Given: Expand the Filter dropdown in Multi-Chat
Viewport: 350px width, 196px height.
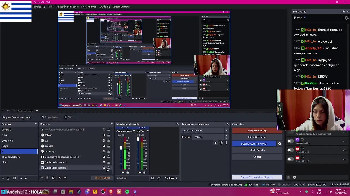Looking at the screenshot, I should [x=300, y=18].
